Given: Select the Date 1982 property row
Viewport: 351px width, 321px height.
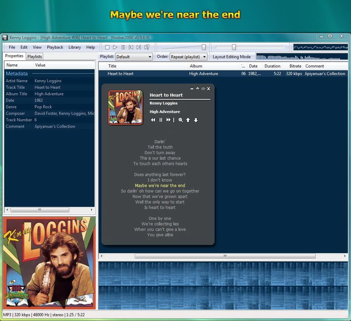Looking at the screenshot, I should 50,100.
